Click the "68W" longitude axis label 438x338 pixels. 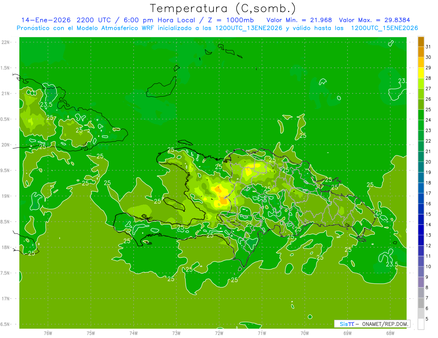coord(390,333)
